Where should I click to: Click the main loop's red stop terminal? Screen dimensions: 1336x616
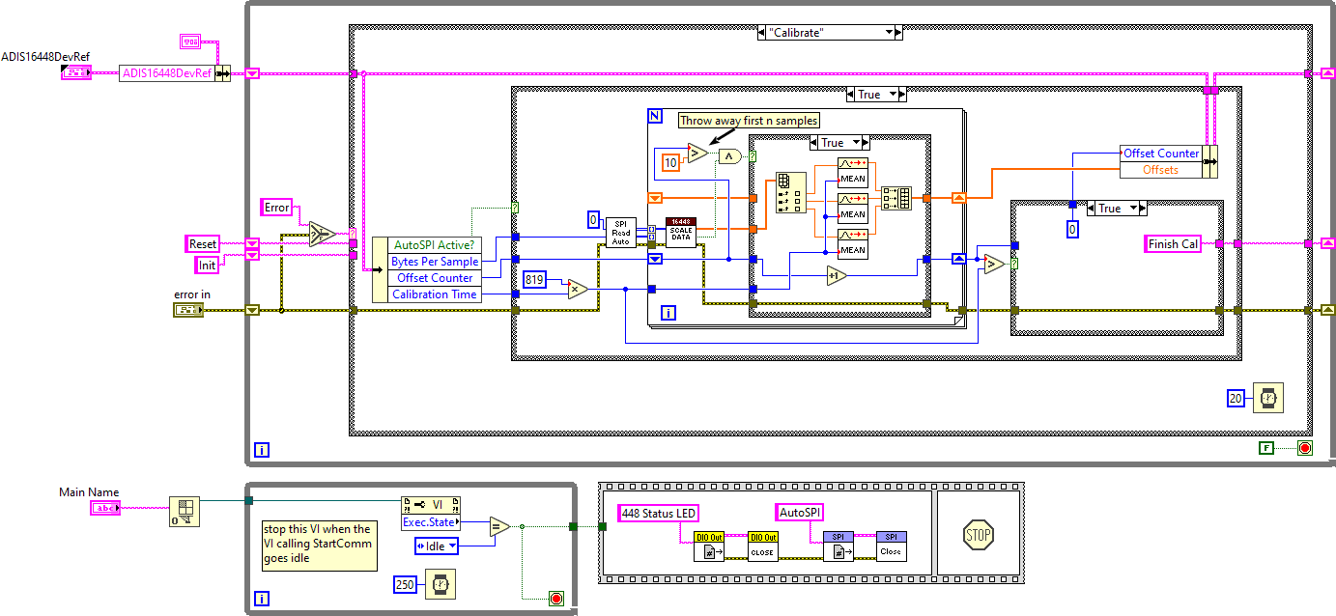click(1305, 448)
